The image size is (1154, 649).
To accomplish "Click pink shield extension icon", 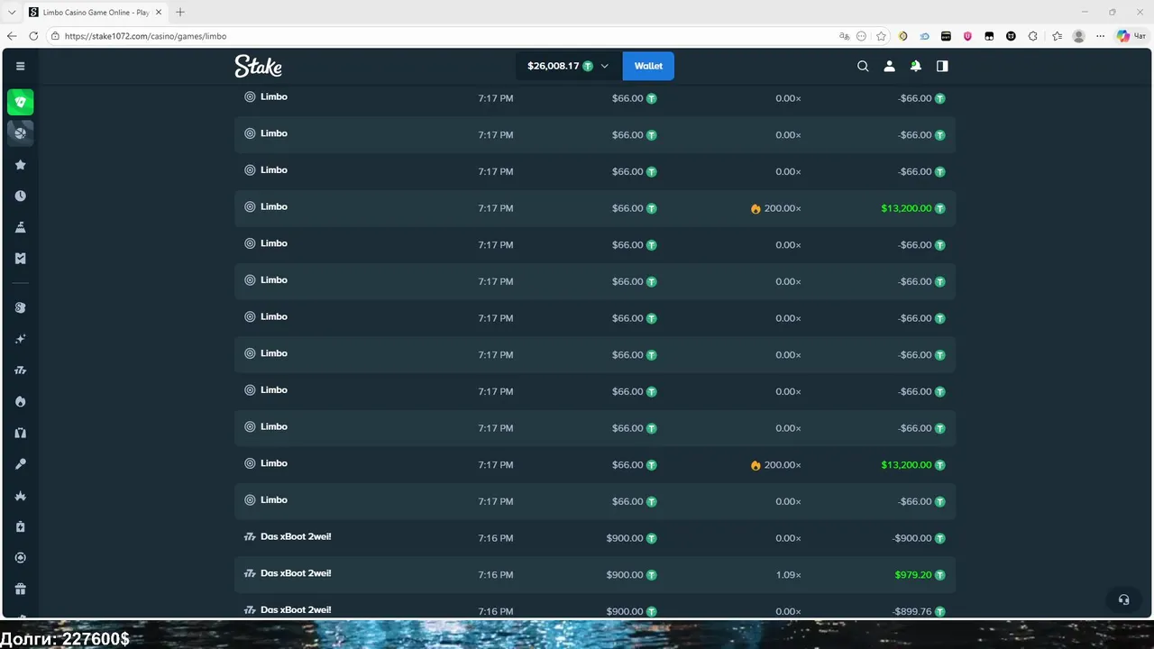I will coord(968,36).
